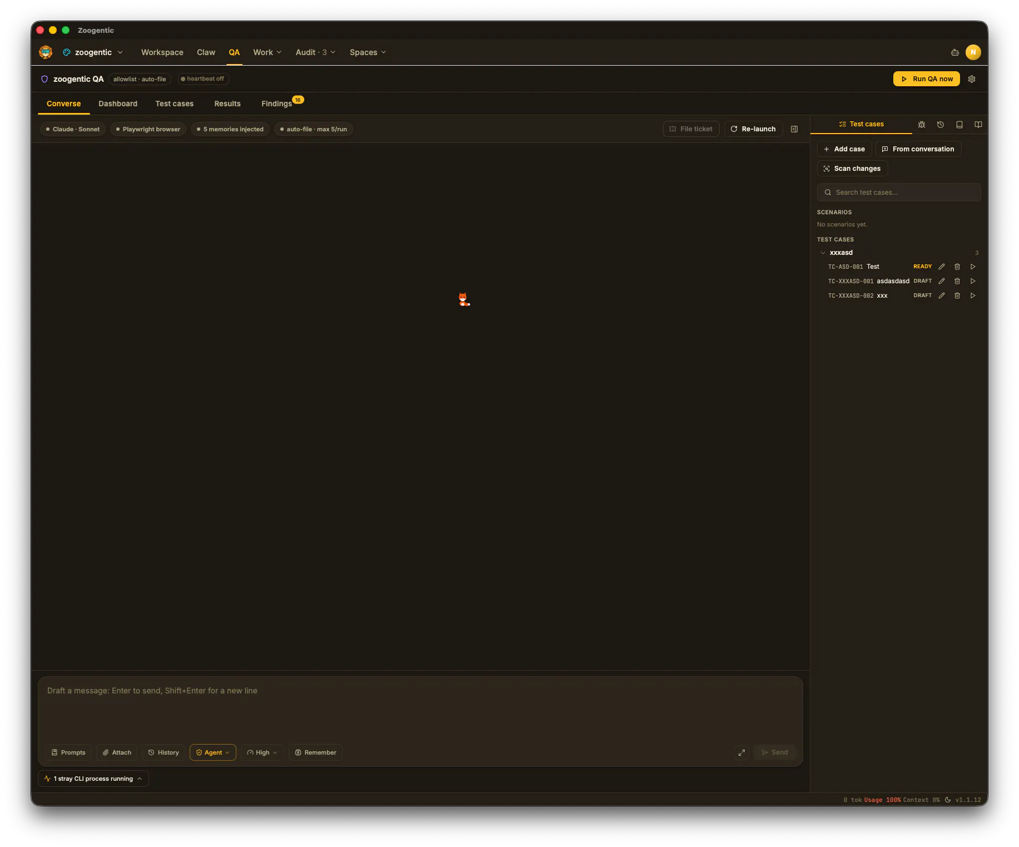Viewport: 1019px width, 847px height.
Task: Run test case TC-XXXASD-002 xxx
Action: pyautogui.click(x=973, y=296)
